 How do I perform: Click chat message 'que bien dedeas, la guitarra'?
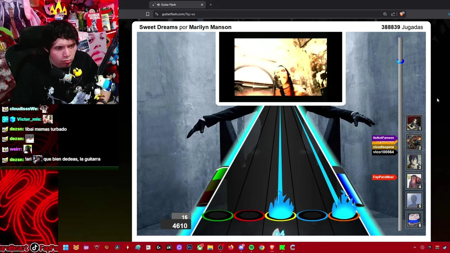[72, 159]
